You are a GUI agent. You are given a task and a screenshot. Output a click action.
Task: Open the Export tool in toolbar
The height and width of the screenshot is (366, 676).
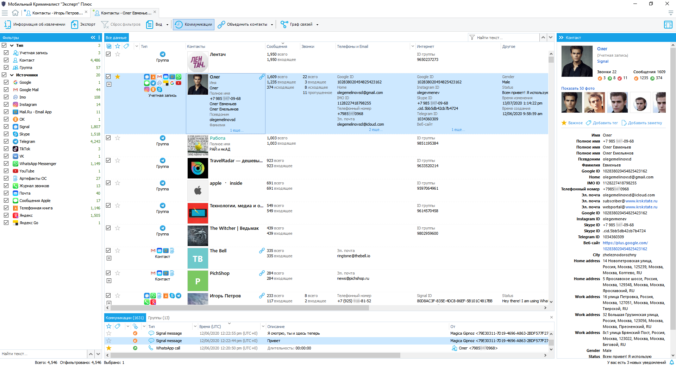coord(83,25)
